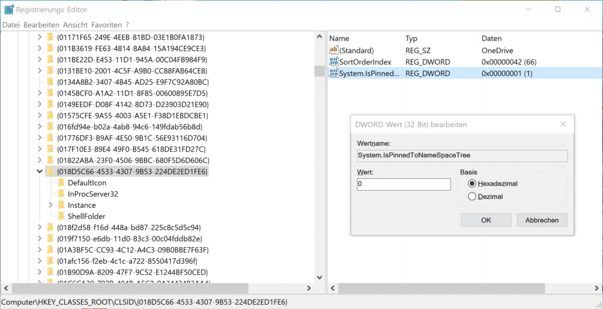Click the tree pane scroll-up arrow

coord(319,37)
